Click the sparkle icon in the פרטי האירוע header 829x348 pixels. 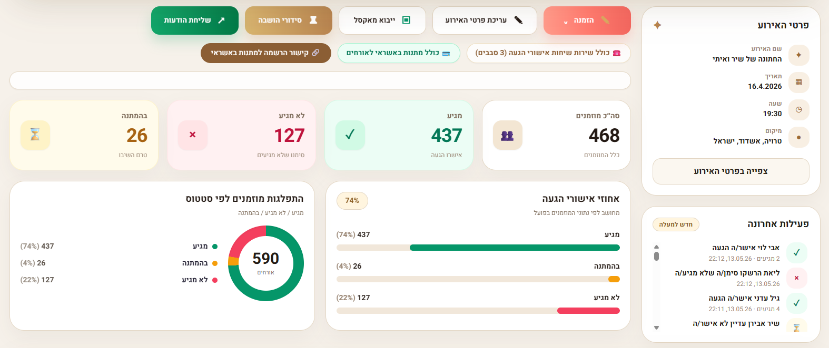657,25
